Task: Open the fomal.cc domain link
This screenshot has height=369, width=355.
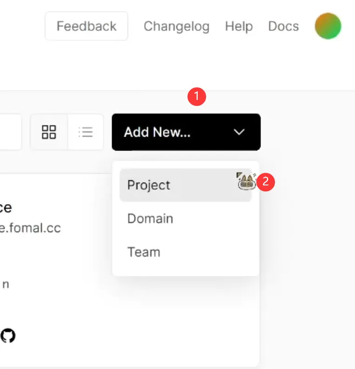Action: [x=30, y=228]
